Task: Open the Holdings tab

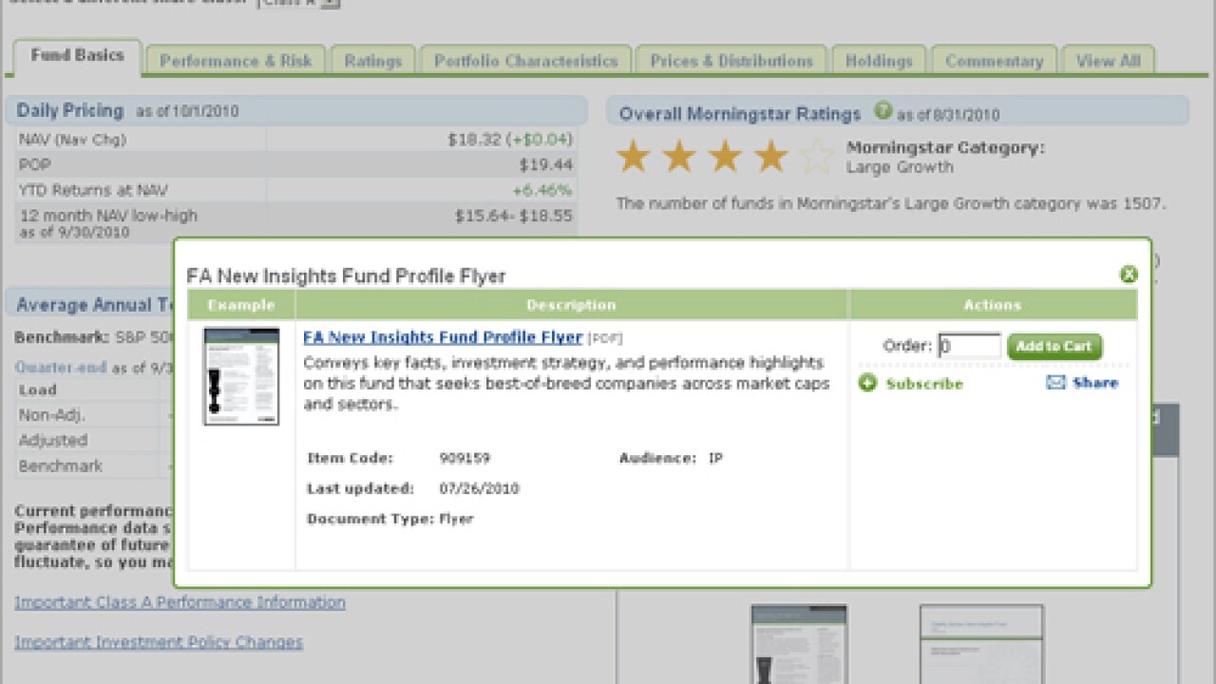Action: coord(879,61)
